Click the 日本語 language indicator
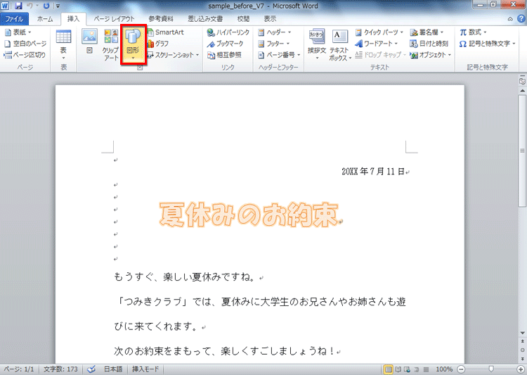Viewport: 527px width, 375px height. pyautogui.click(x=113, y=369)
